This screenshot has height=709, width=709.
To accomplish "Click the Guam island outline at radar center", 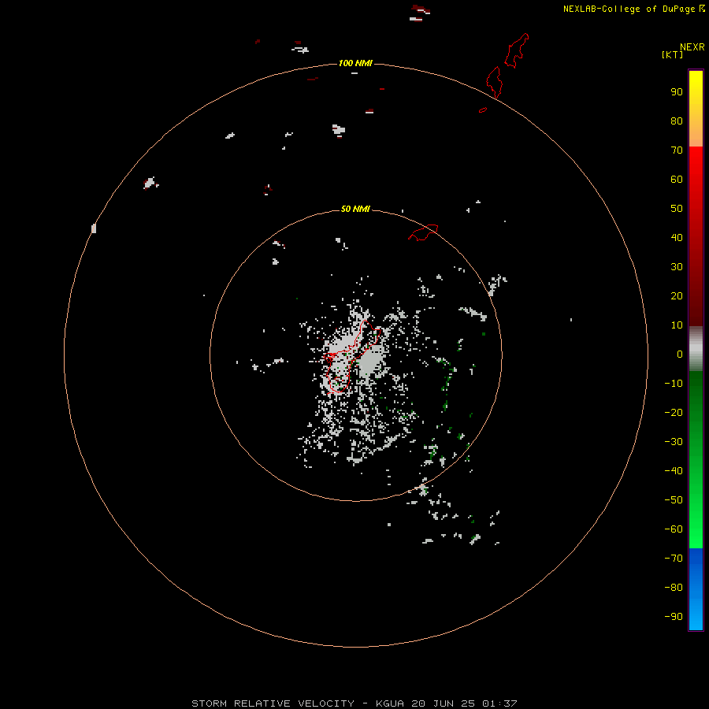I will pyautogui.click(x=351, y=357).
